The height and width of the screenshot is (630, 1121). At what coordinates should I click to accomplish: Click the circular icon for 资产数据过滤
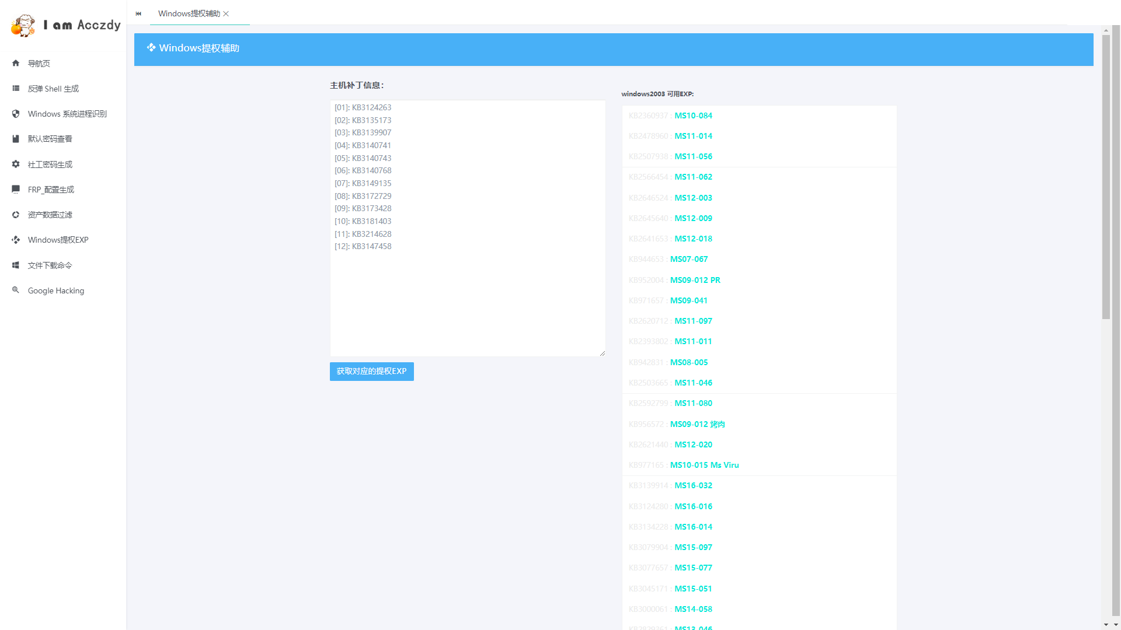click(x=16, y=215)
